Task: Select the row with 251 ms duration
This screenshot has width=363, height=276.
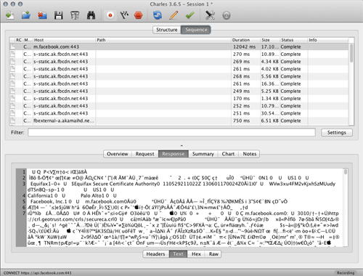Action: tap(179, 113)
